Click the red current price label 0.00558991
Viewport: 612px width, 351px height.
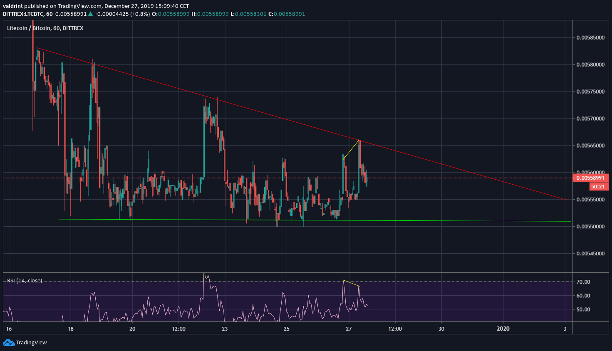[591, 178]
